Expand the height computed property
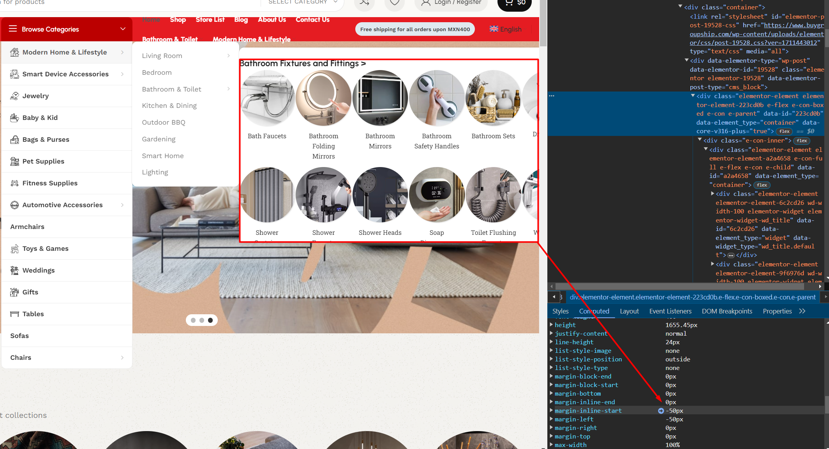The width and height of the screenshot is (829, 449). click(551, 324)
